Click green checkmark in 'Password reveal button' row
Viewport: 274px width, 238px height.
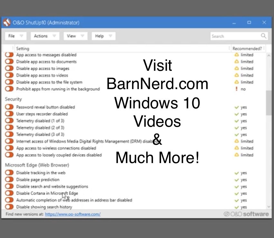tap(237, 107)
